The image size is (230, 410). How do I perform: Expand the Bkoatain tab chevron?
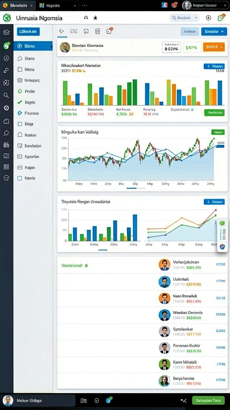[31, 5]
